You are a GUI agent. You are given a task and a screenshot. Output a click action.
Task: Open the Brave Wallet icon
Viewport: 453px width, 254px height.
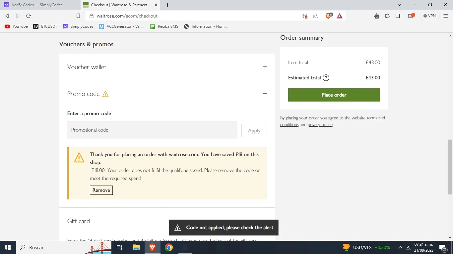(411, 16)
